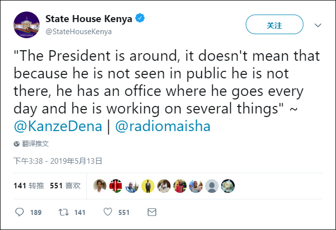Click the State House Kenya display name
The image size is (336, 230).
click(x=89, y=19)
